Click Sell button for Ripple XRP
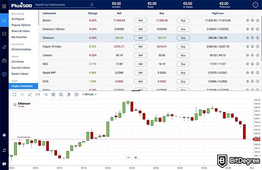Image resolution: width=262 pixels, height=170 pixels. coord(140,73)
